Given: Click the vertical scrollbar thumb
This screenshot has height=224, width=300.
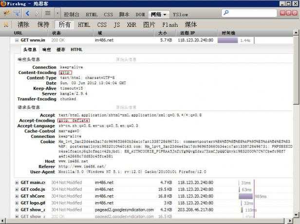Looking at the screenshot, I should click(296, 70).
